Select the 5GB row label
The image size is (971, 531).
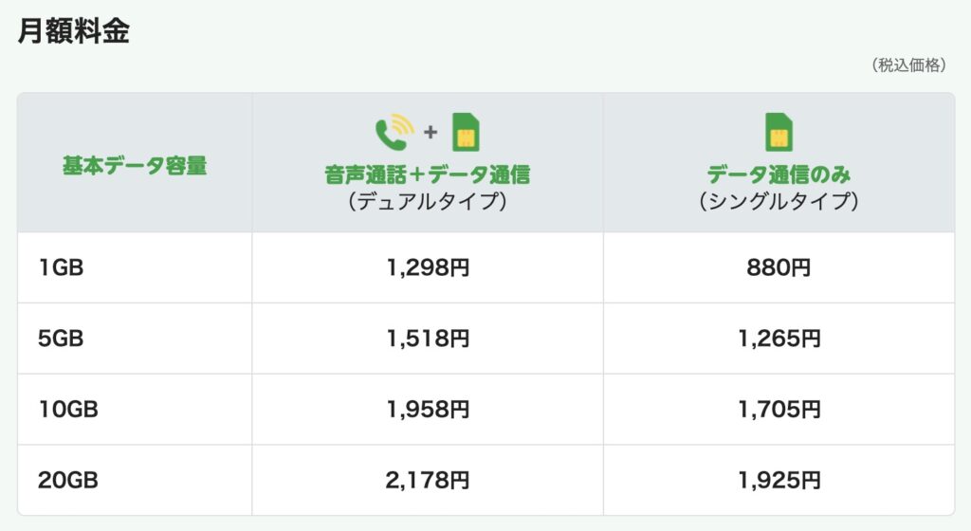tap(61, 339)
